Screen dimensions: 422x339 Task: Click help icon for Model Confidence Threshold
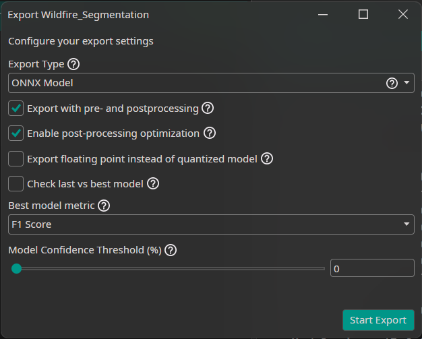point(171,250)
